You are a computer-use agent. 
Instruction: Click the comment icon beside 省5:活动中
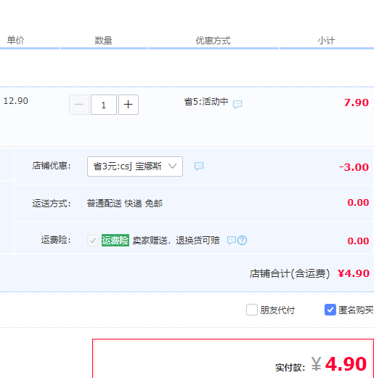[237, 104]
